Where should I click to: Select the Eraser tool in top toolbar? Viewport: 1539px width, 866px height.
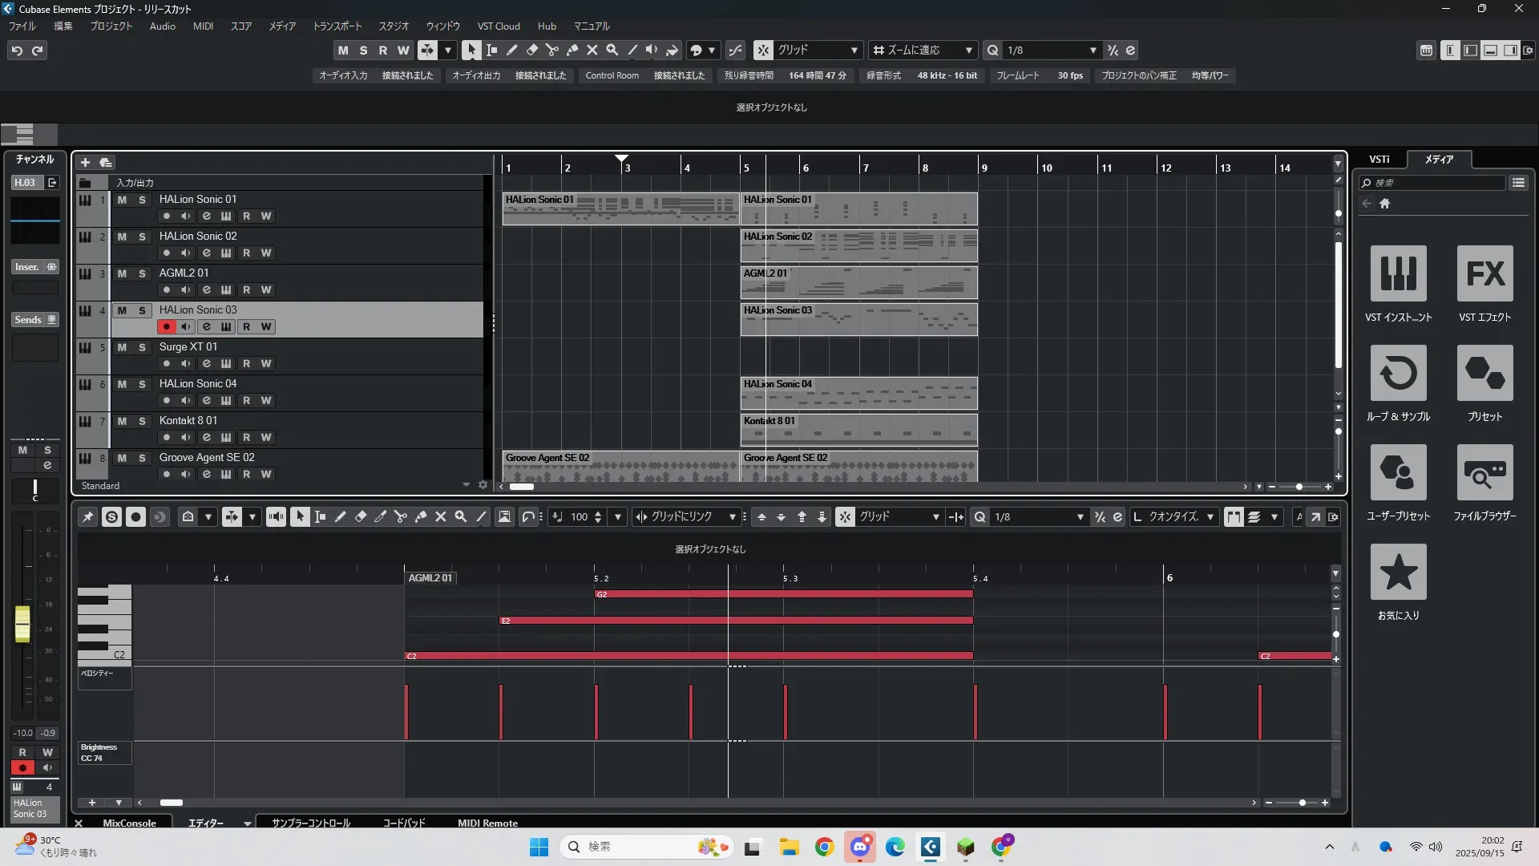click(531, 50)
